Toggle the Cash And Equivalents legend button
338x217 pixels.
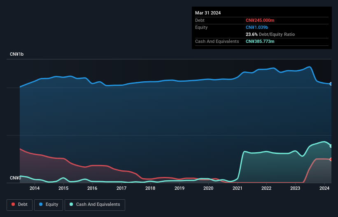(95, 205)
